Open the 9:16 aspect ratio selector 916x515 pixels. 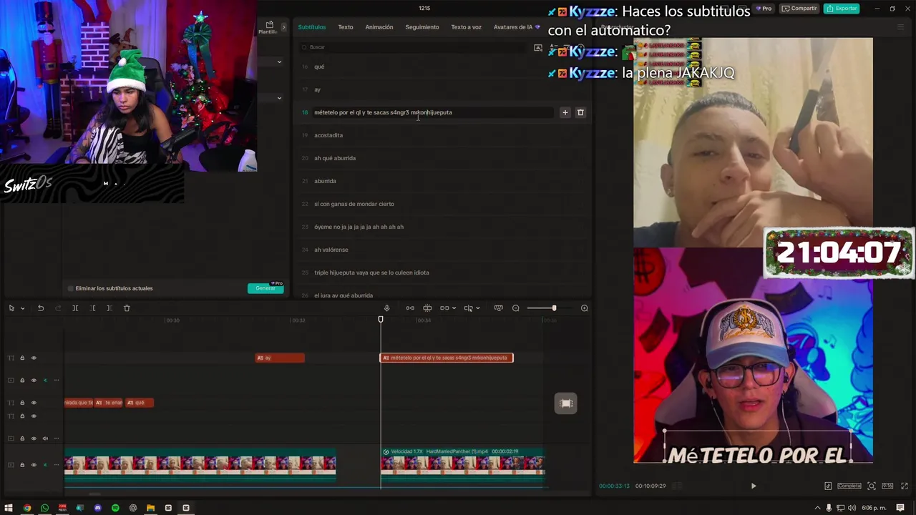[x=888, y=486]
